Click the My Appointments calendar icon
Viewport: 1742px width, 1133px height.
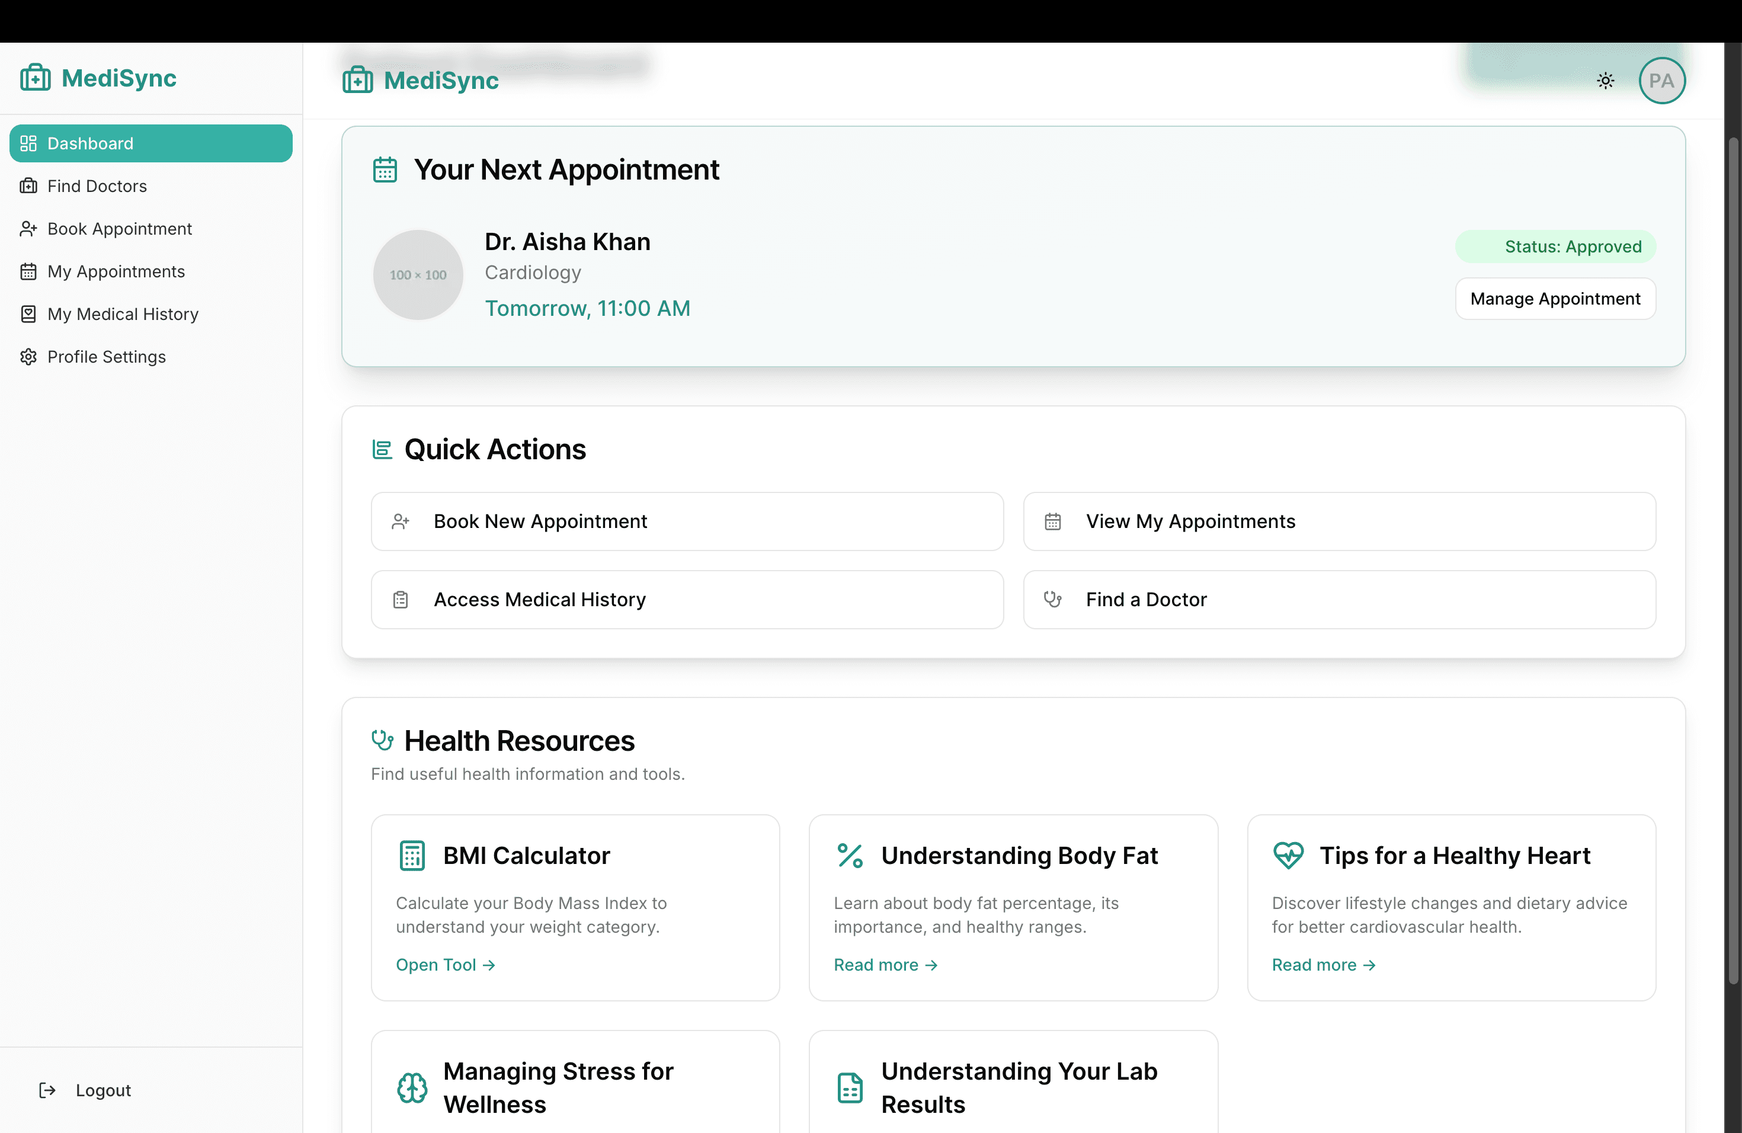(x=28, y=271)
